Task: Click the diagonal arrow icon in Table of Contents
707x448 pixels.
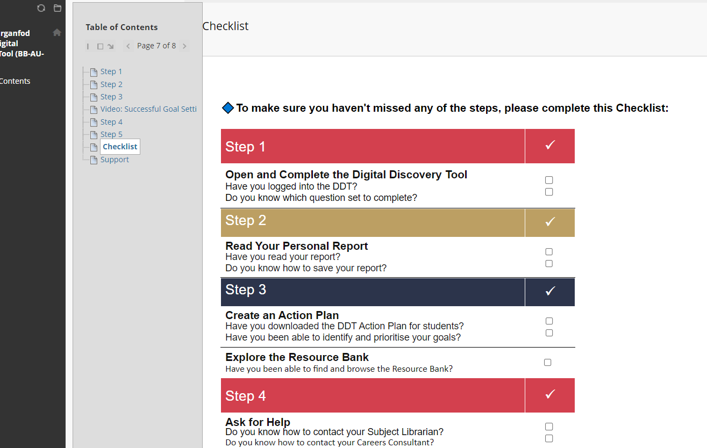Action: (111, 47)
